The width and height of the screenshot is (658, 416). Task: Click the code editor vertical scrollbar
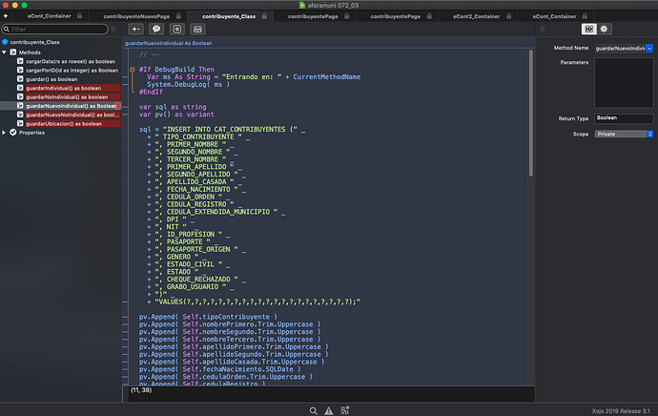tap(531, 114)
